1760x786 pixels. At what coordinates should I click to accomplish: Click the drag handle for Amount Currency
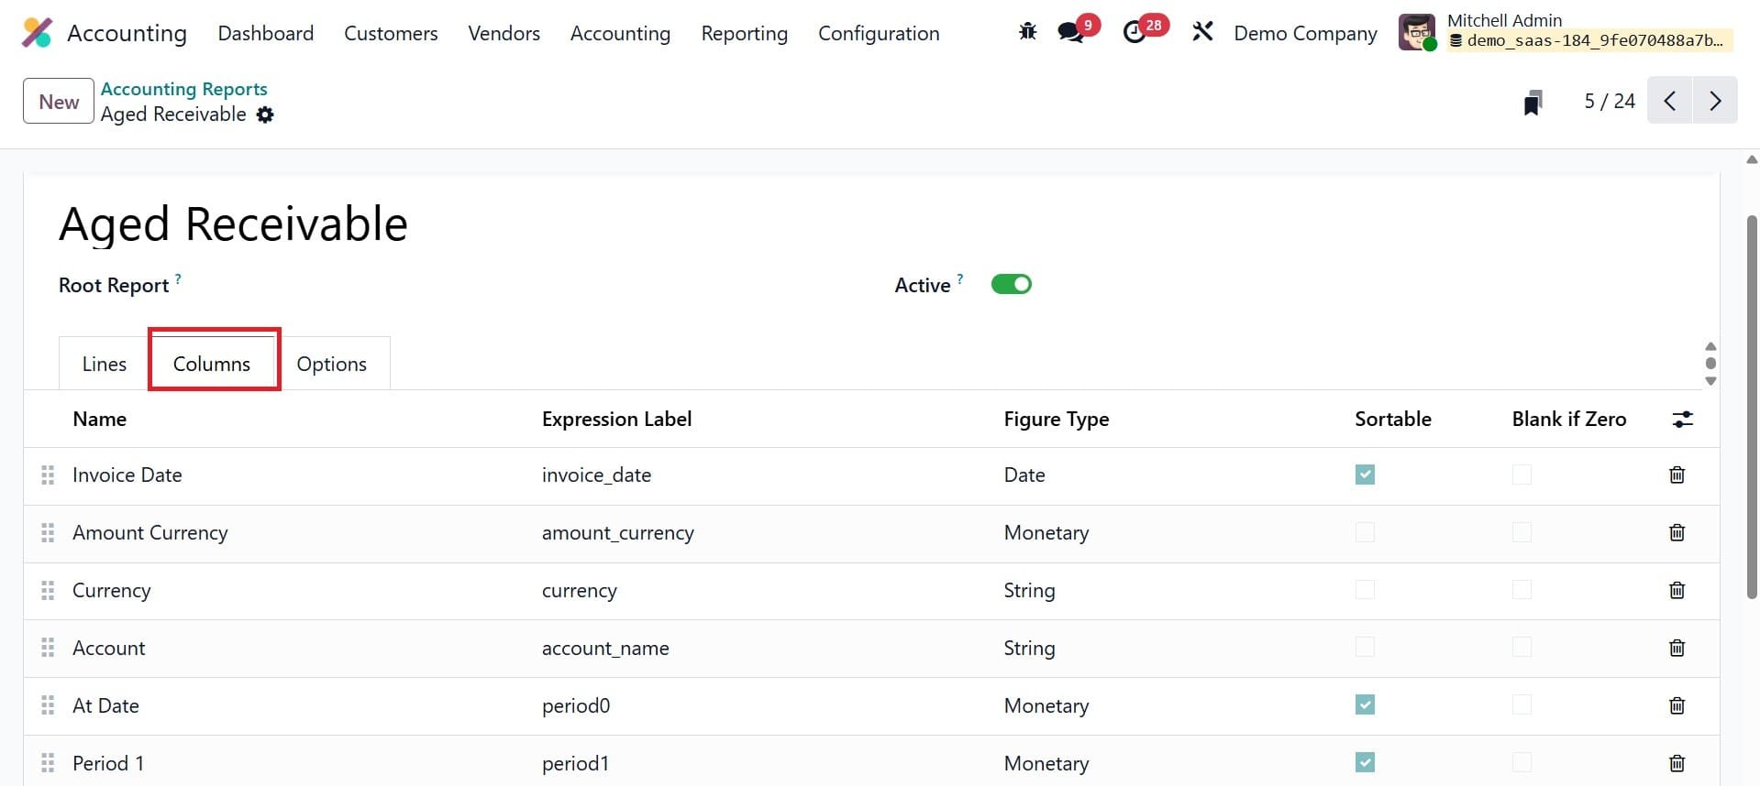click(x=48, y=532)
